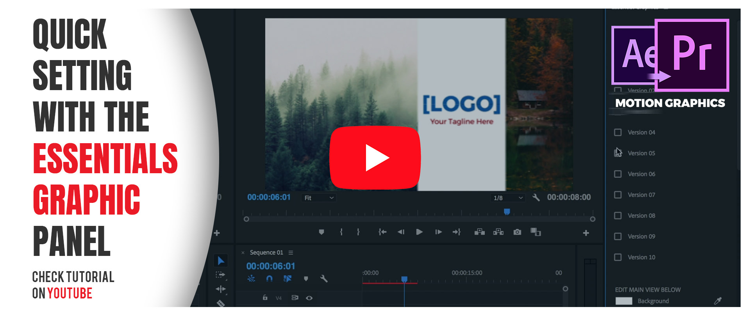The height and width of the screenshot is (316, 750).
Task: Click the timeline timecode 00:00:06:01
Action: (x=271, y=266)
